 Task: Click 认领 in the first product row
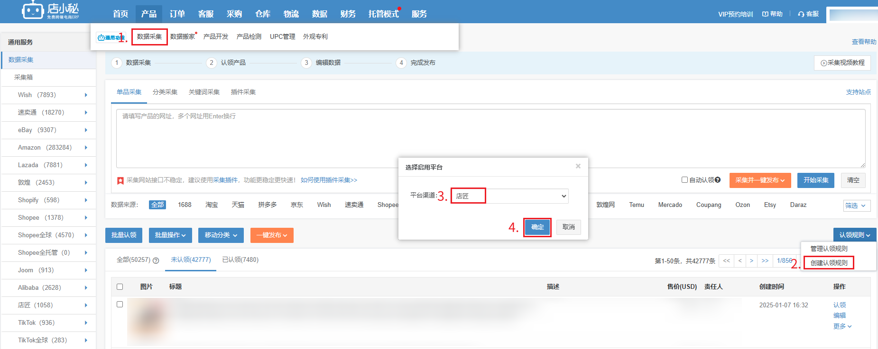tap(839, 305)
